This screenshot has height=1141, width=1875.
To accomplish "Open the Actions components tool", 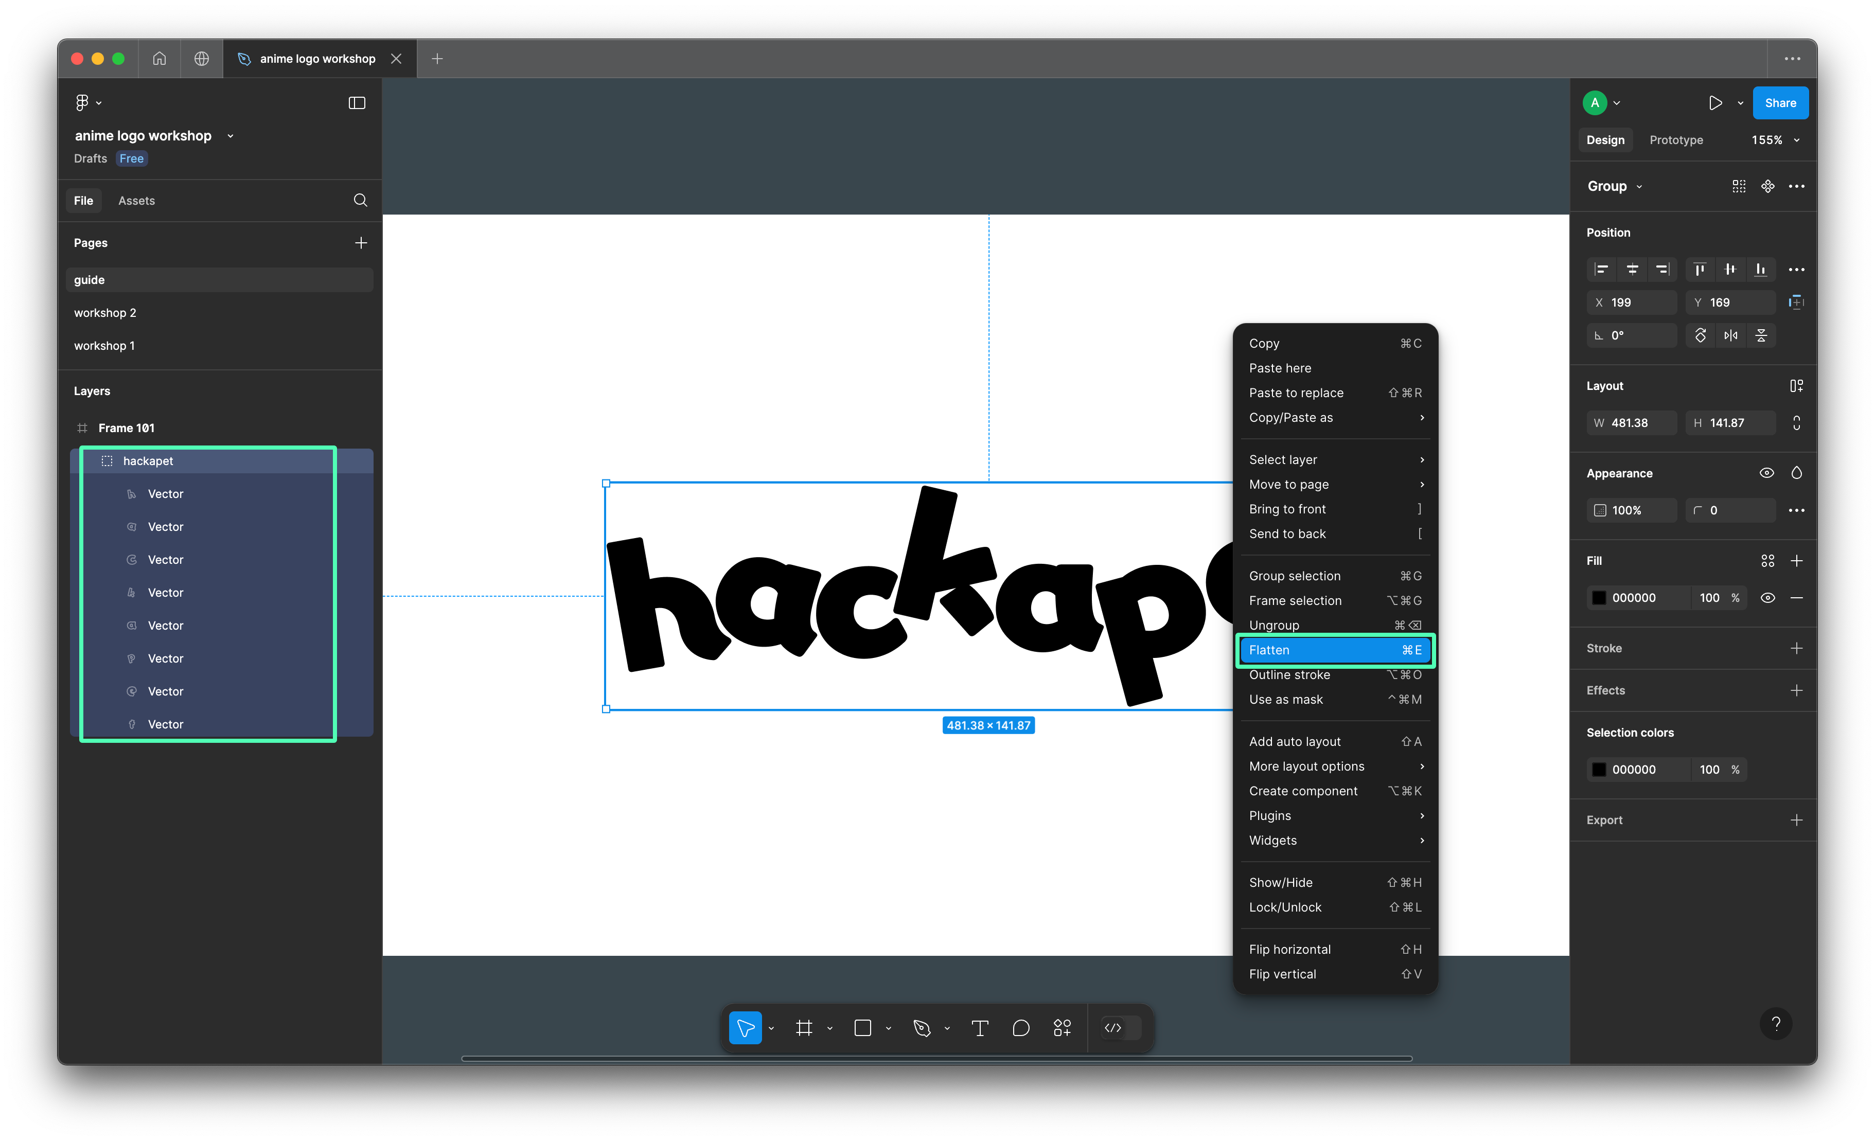I will click(1063, 1028).
